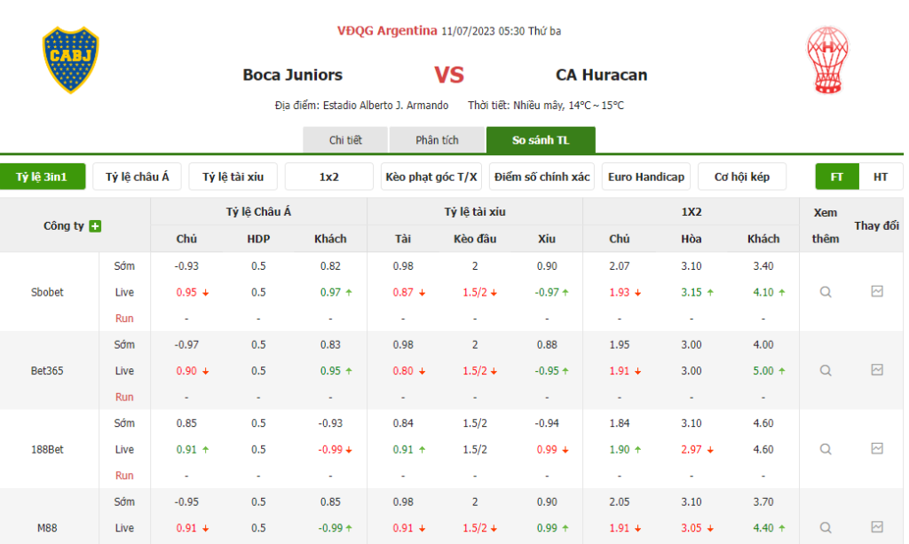Switch to HT half-time odds
This screenshot has width=909, height=544.
(x=881, y=177)
